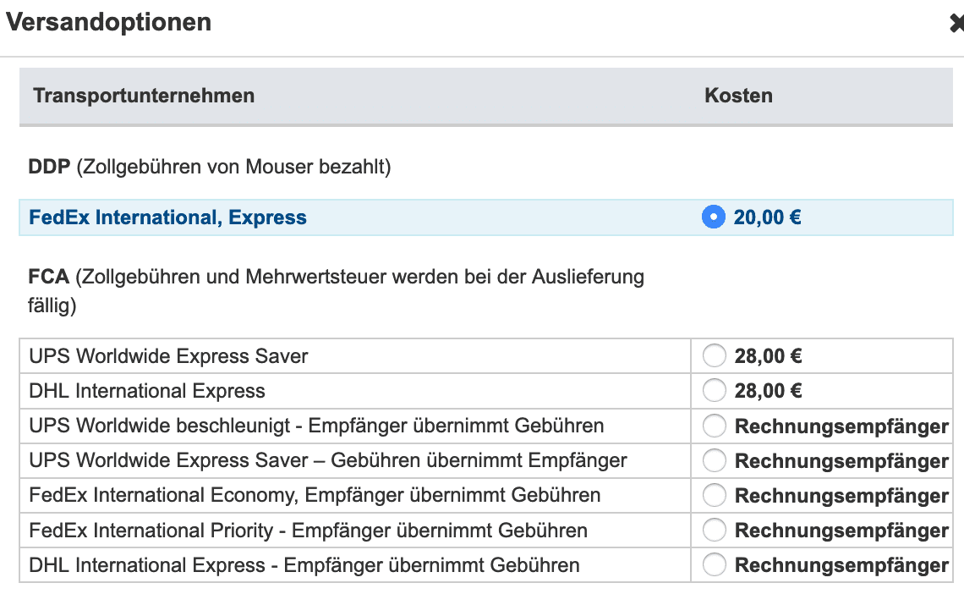This screenshot has height=594, width=964.
Task: Click Rechnungsempfänger in the UPS Worldwide beschleunigt row
Action: coord(841,426)
